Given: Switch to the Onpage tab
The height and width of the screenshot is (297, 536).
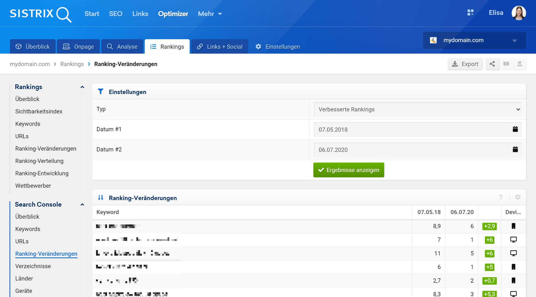Looking at the screenshot, I should point(79,47).
